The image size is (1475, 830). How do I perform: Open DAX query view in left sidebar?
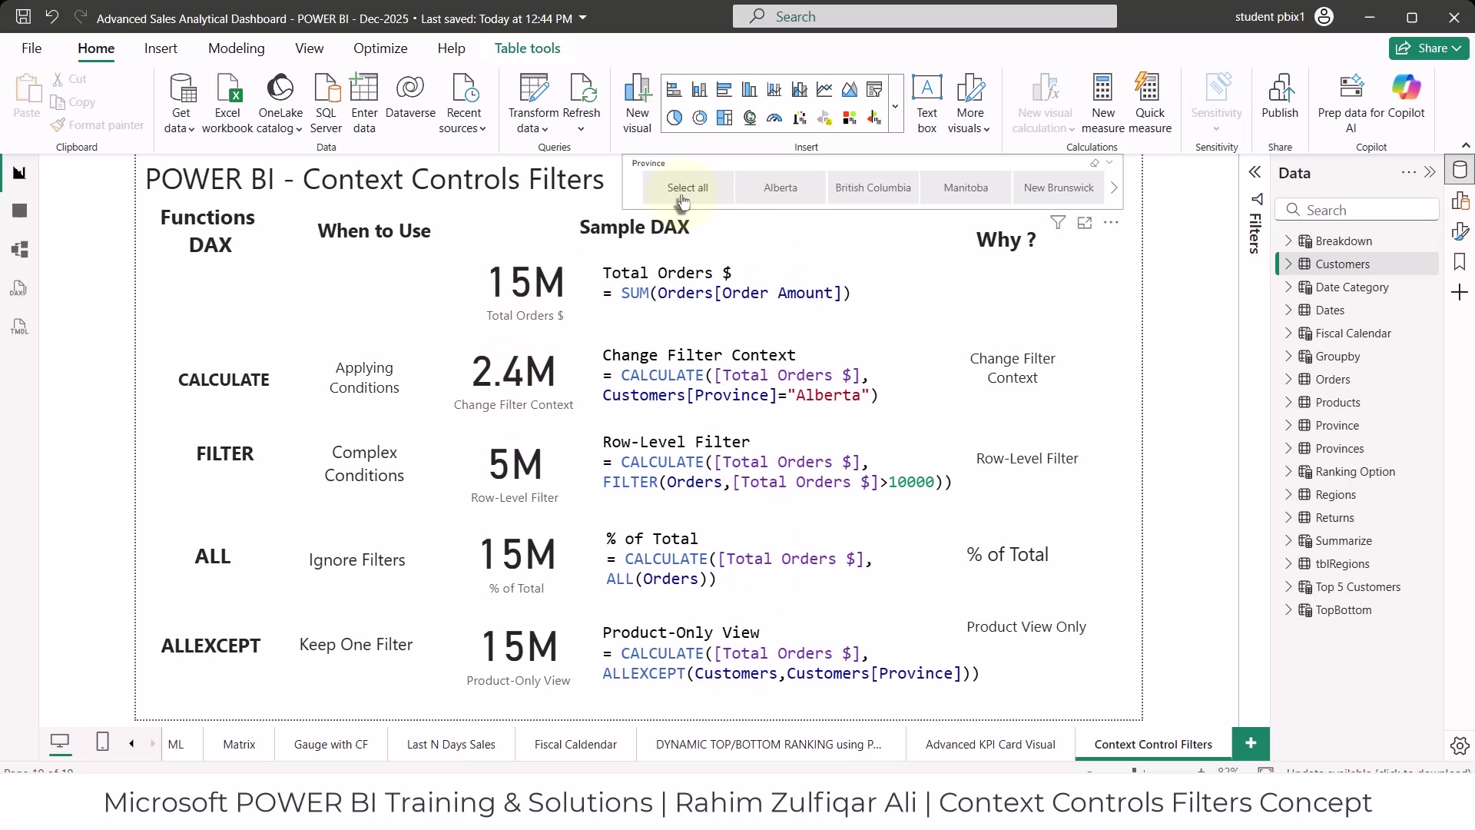pos(20,288)
